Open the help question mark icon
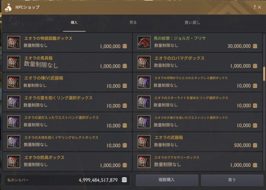This screenshot has width=266, height=190. [255, 7]
